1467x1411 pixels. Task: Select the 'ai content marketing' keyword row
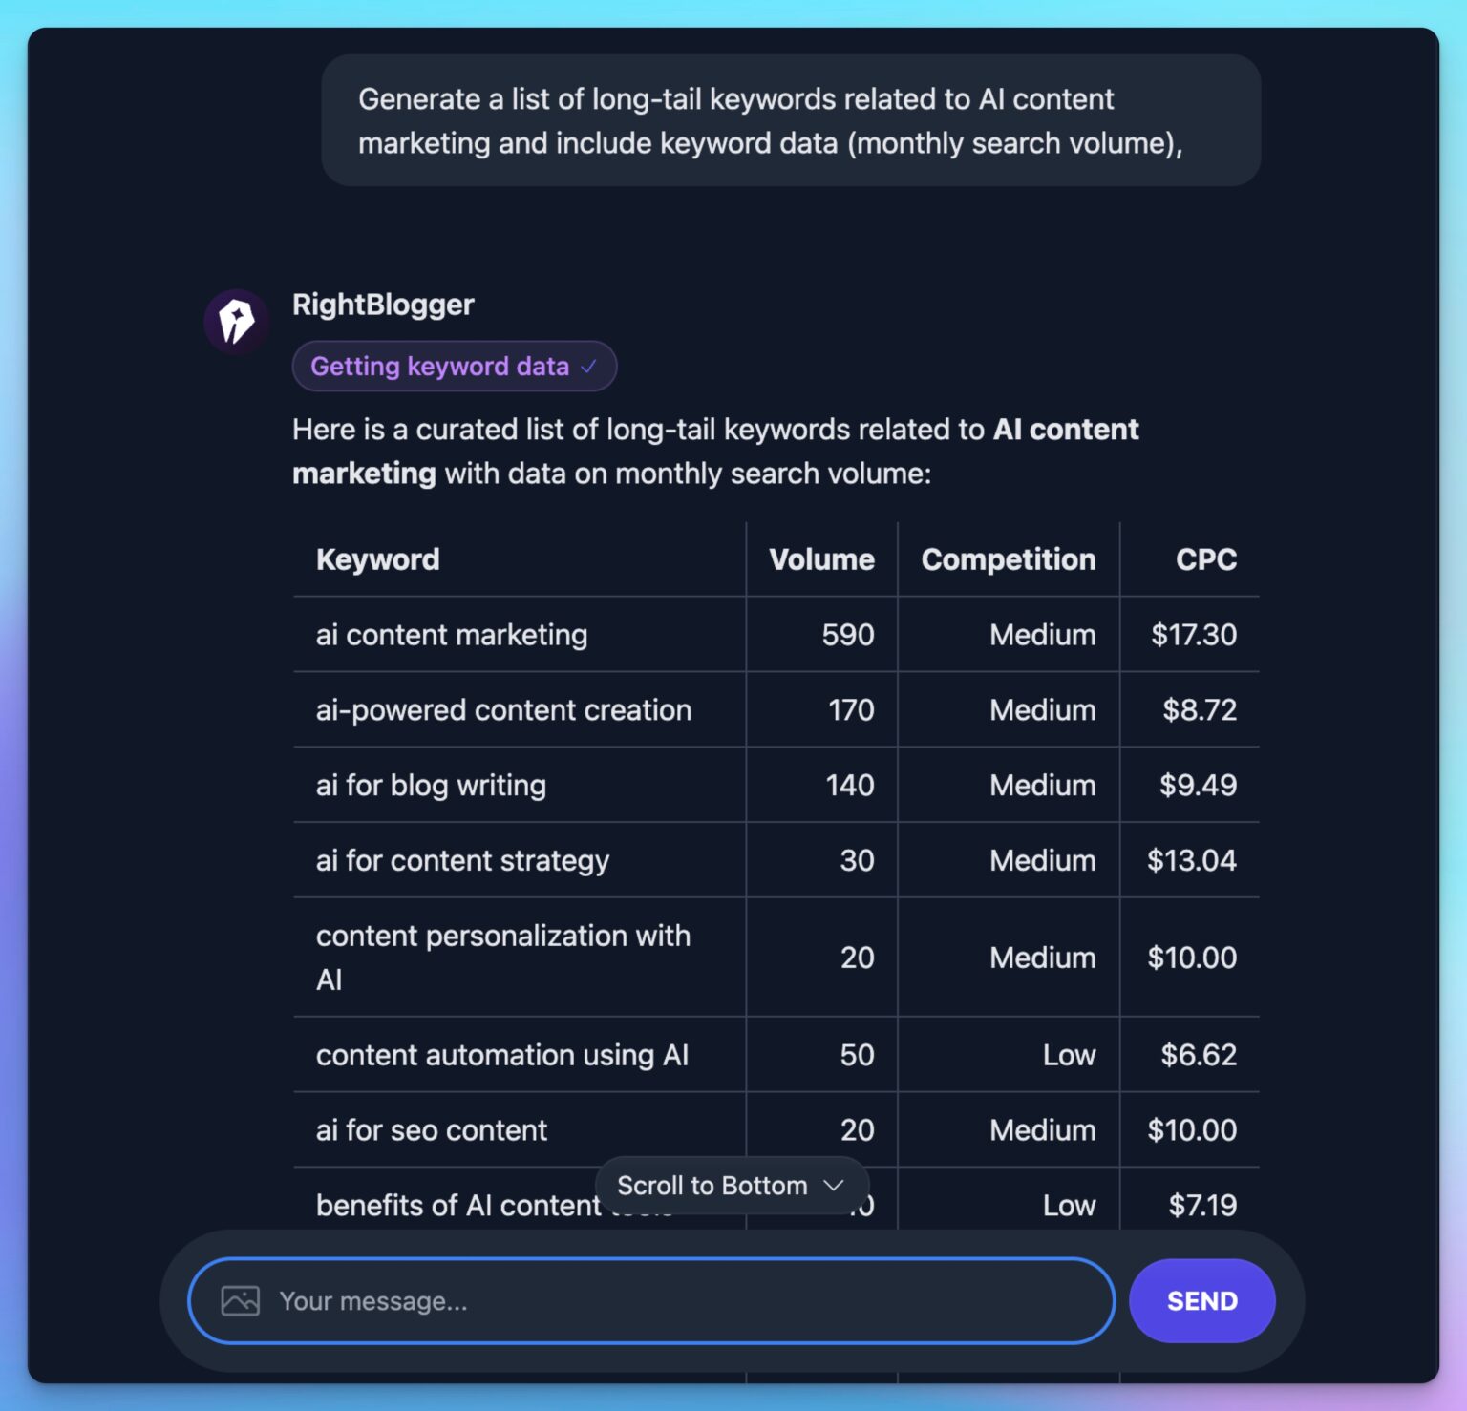[x=451, y=634]
